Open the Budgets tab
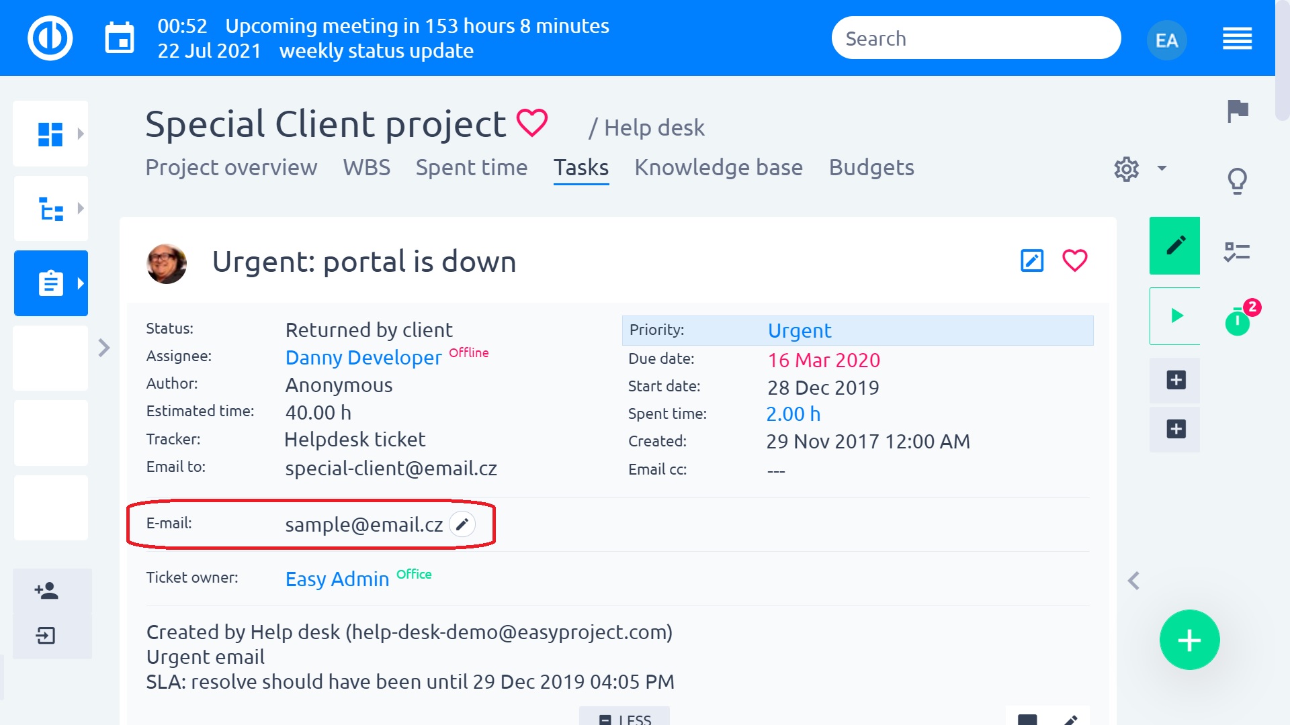The height and width of the screenshot is (725, 1290). pos(871,167)
